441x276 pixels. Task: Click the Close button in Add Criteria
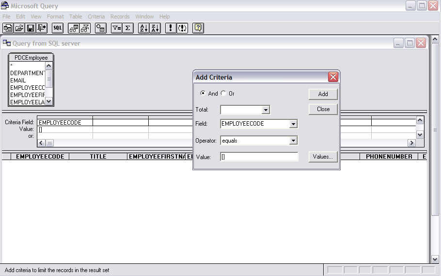pos(323,109)
